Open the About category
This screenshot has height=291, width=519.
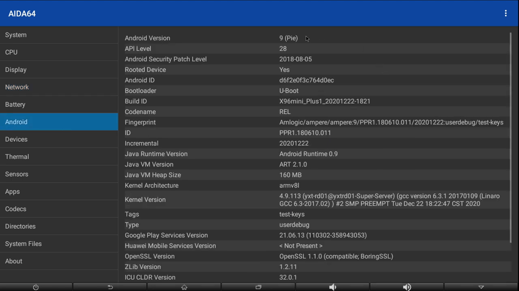59,261
